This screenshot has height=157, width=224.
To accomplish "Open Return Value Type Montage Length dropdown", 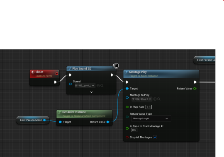I will pos(151,118).
